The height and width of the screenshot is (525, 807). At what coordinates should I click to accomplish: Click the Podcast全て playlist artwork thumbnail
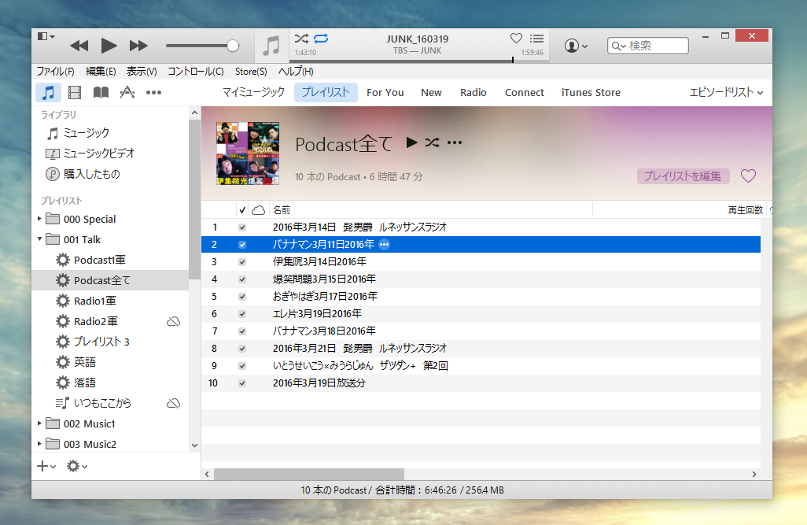tap(248, 153)
